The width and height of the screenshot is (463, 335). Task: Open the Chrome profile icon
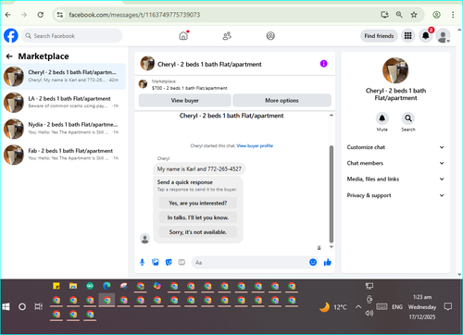pos(436,15)
